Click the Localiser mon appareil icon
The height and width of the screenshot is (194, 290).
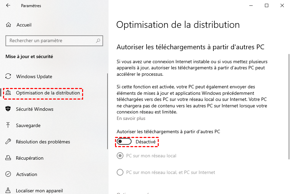[x=8, y=191]
